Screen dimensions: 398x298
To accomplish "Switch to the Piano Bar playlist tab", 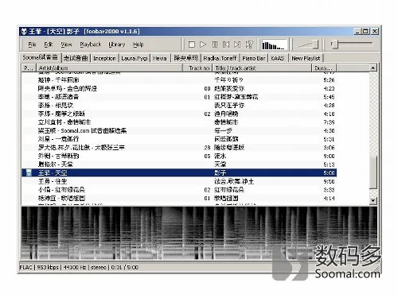I will pos(254,58).
